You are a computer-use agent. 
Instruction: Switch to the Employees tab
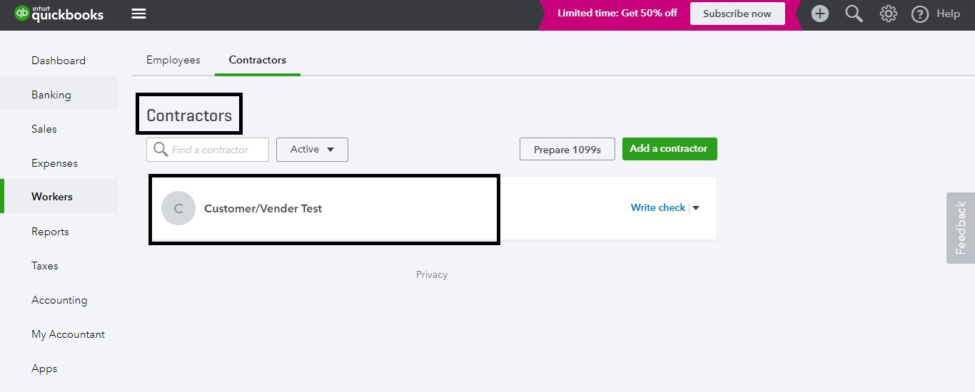173,60
